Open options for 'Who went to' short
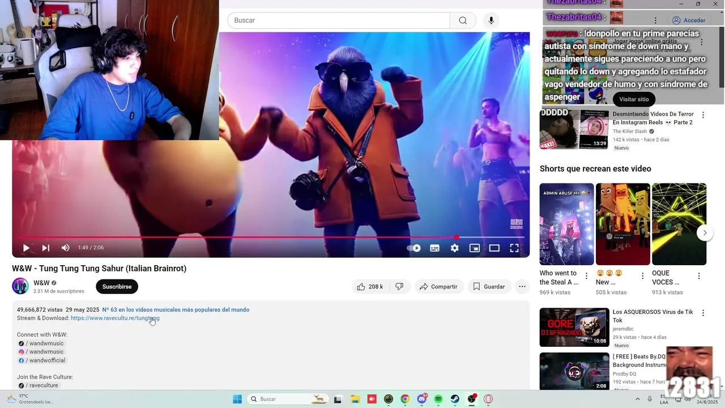 coord(586,276)
